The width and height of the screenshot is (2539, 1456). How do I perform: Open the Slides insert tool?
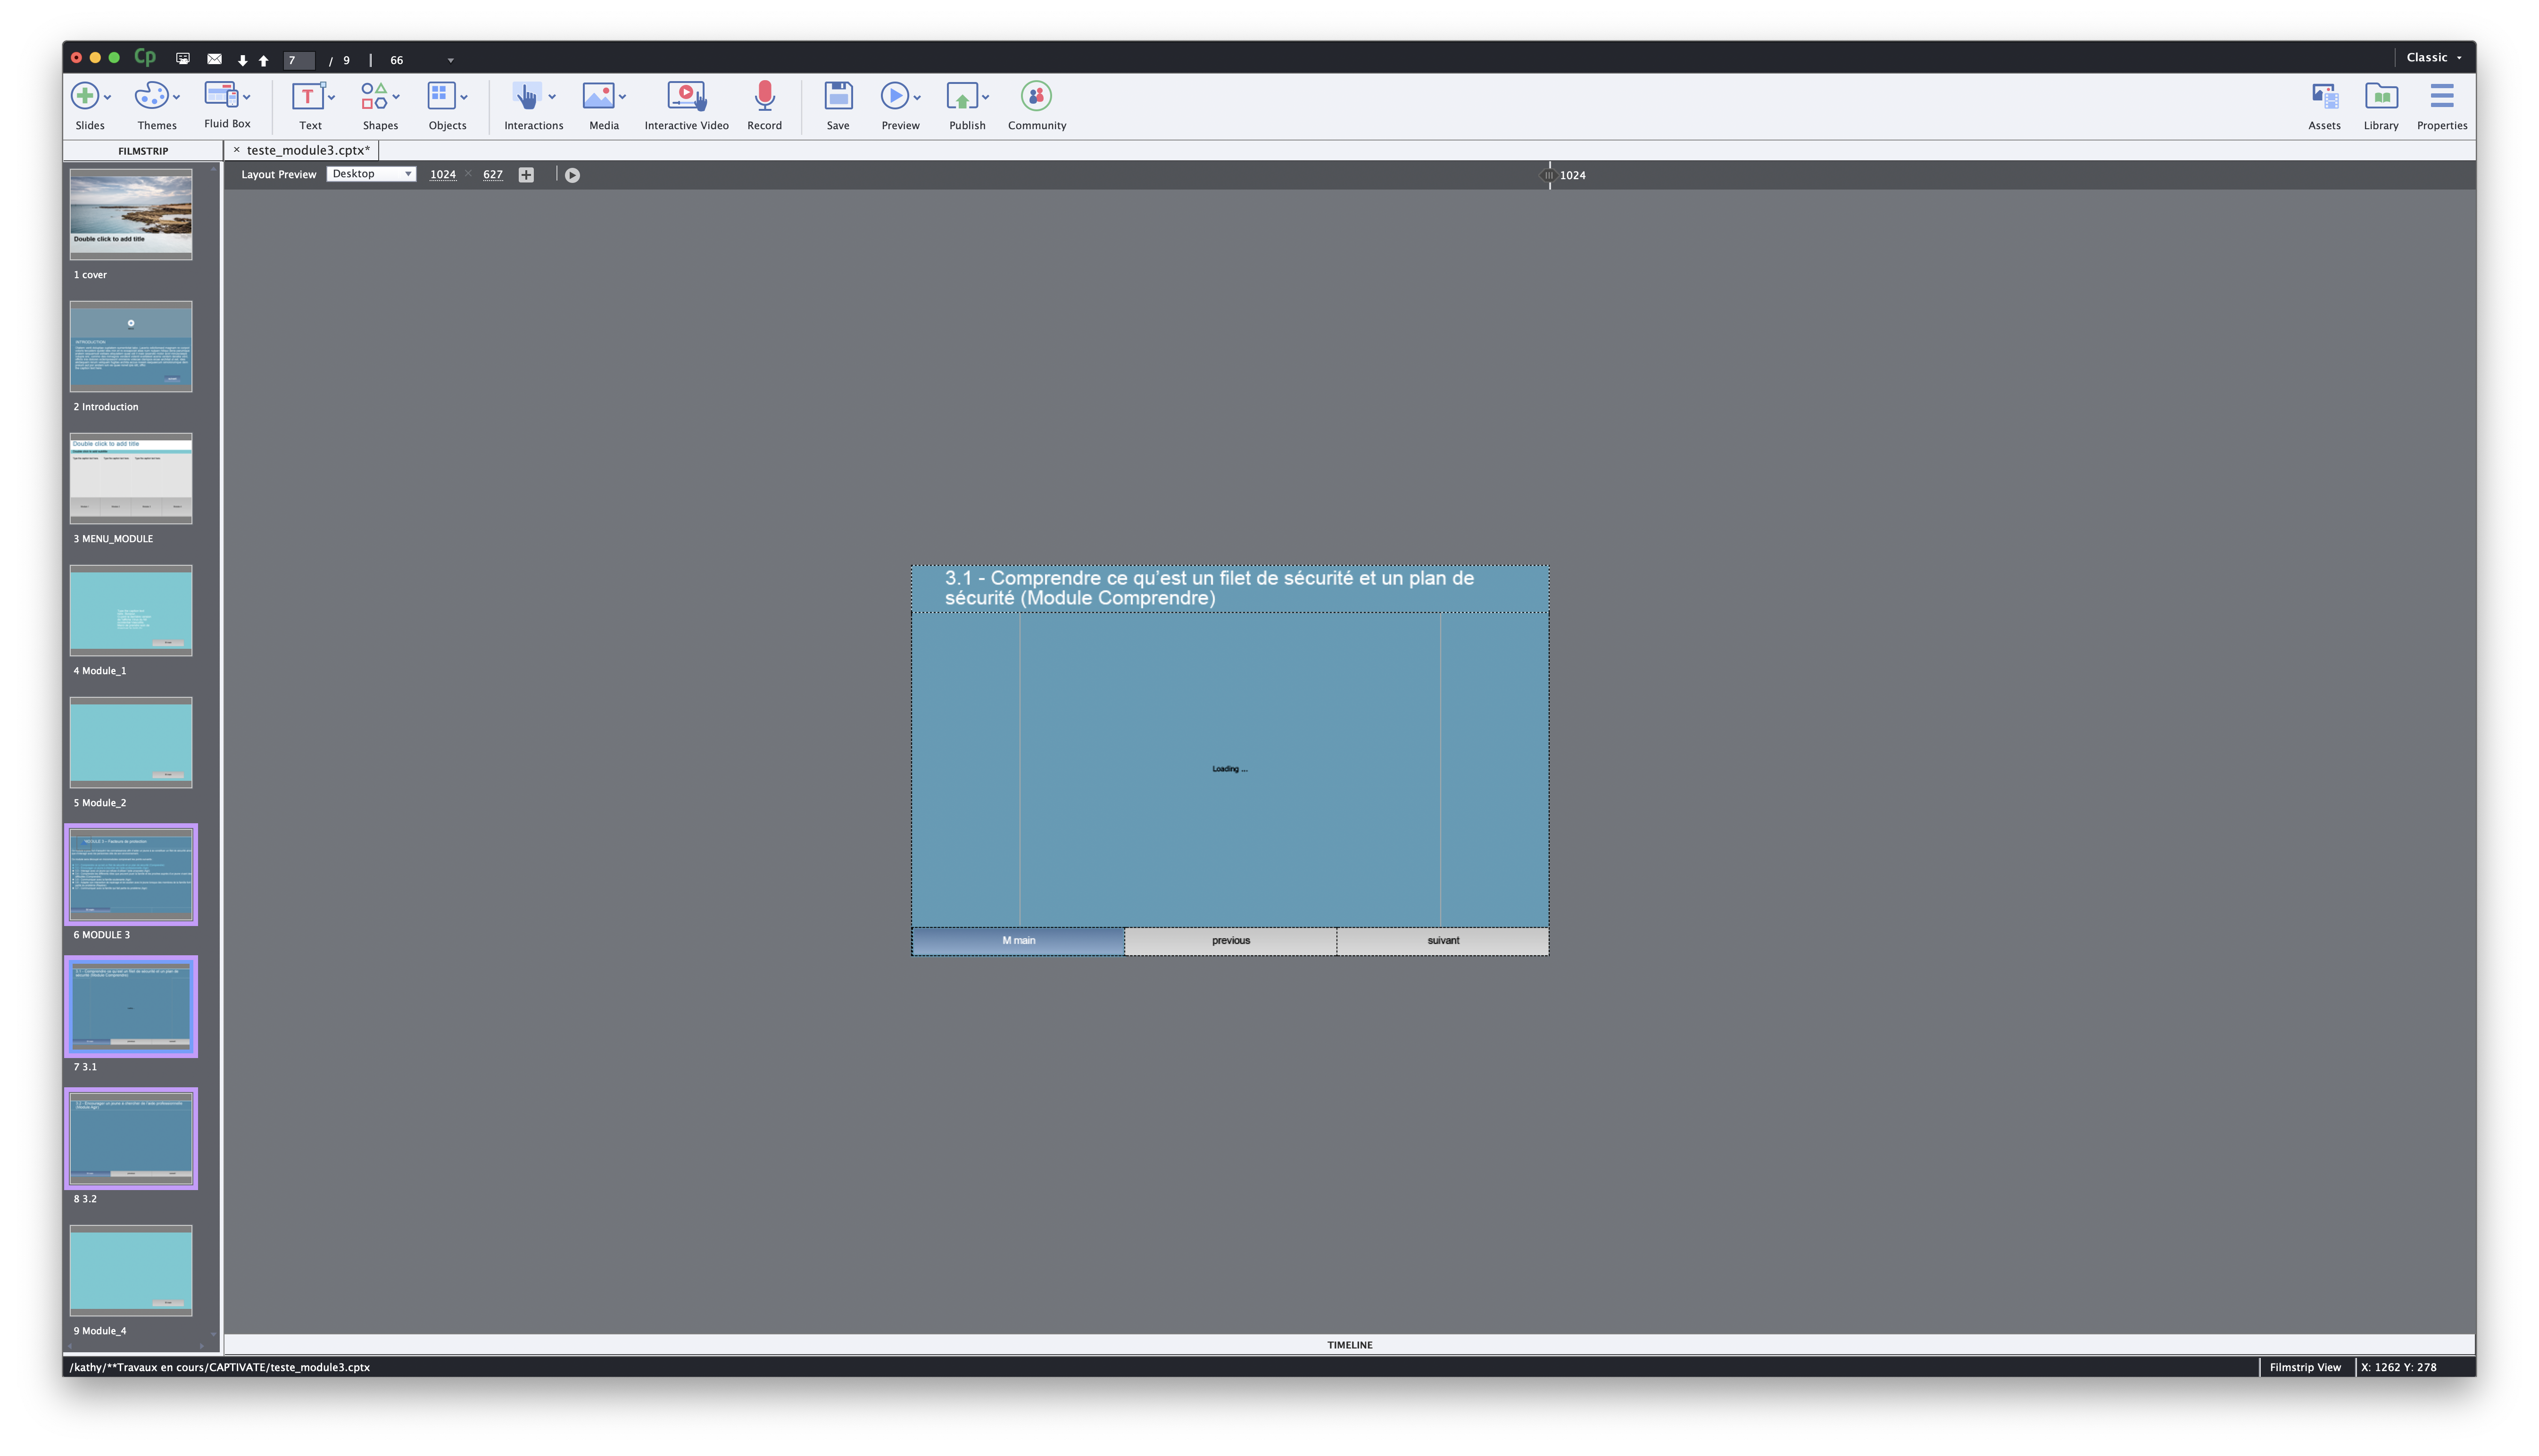(85, 97)
